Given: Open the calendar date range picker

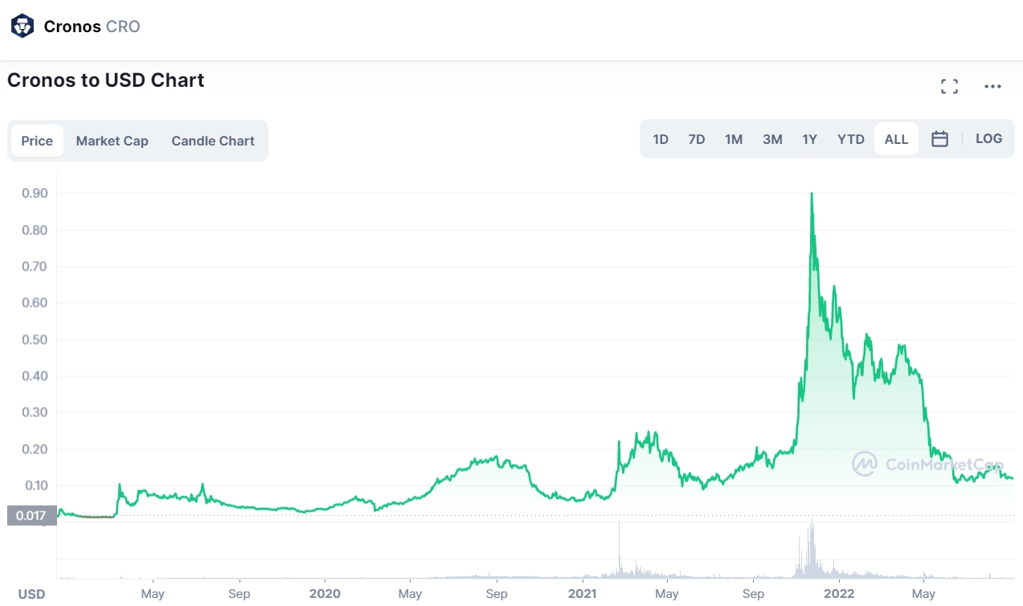Looking at the screenshot, I should (939, 139).
